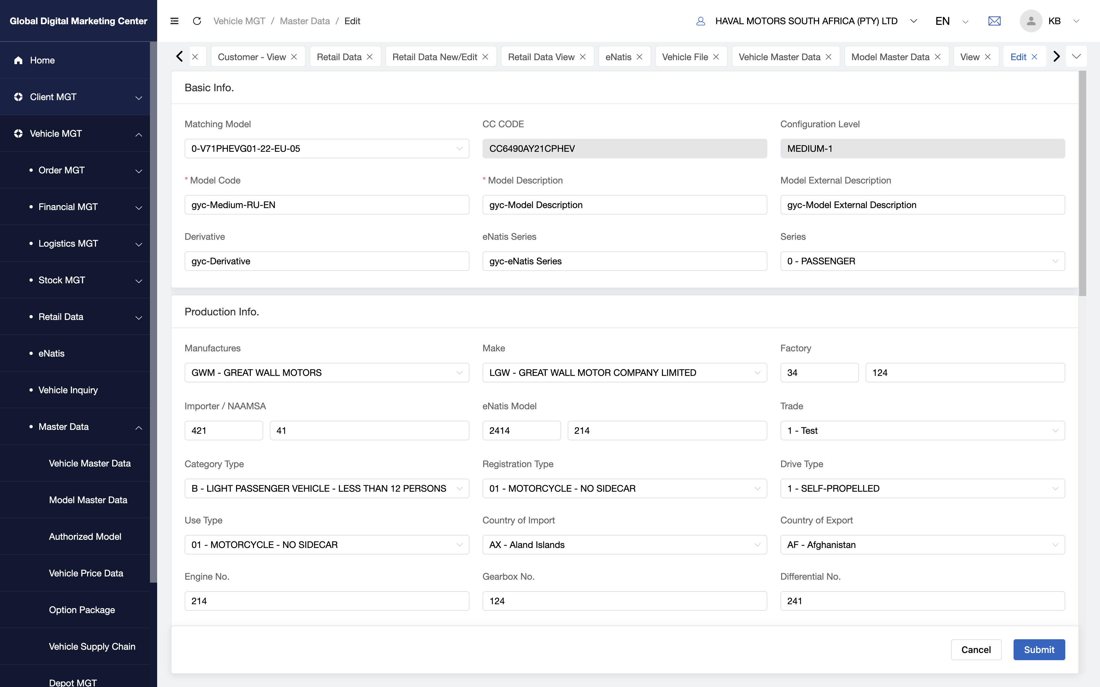Image resolution: width=1100 pixels, height=687 pixels.
Task: Expand Logistics MGT submenu
Action: [75, 243]
